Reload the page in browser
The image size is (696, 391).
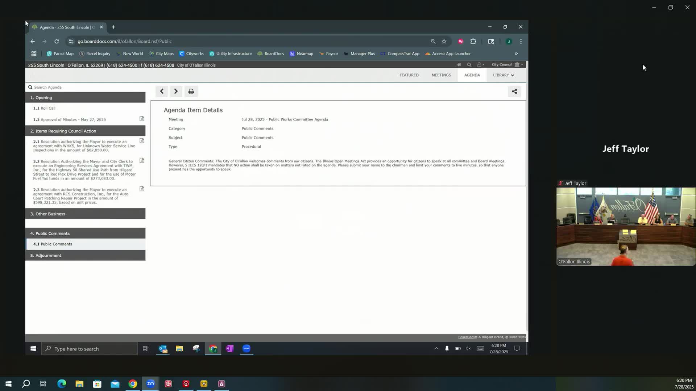click(57, 42)
